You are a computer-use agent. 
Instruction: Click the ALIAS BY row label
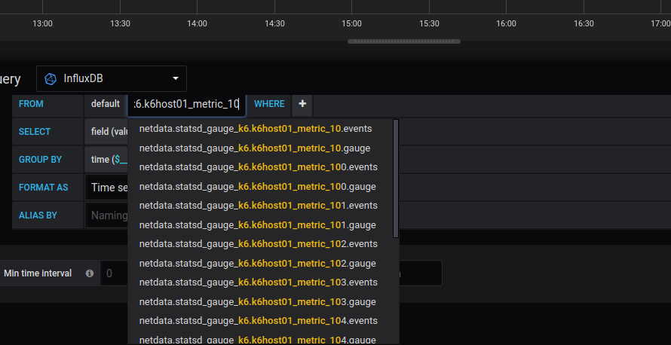47,215
